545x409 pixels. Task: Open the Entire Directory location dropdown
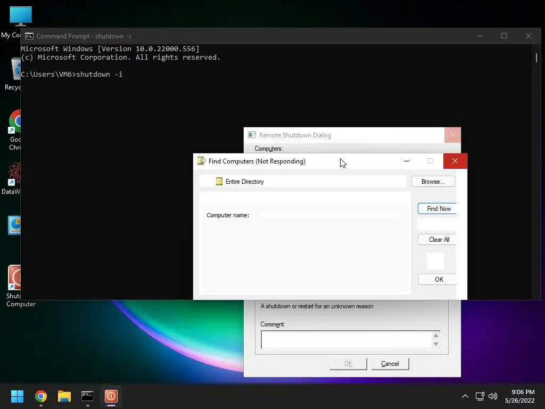tap(303, 182)
